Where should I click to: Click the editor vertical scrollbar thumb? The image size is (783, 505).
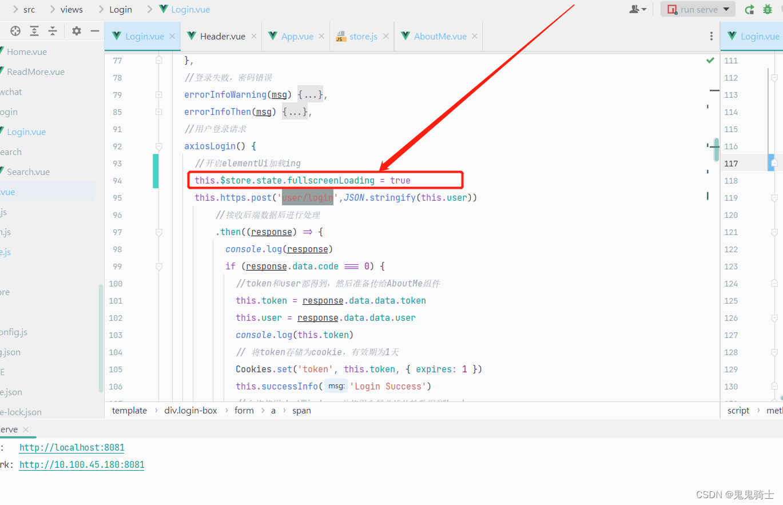(x=716, y=150)
